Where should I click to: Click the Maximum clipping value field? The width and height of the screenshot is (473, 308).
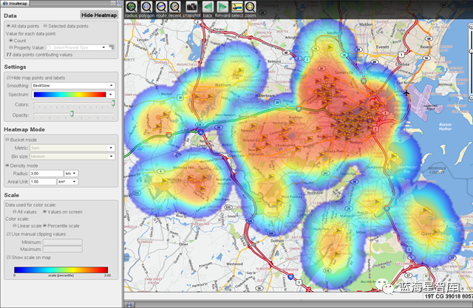[x=63, y=249]
